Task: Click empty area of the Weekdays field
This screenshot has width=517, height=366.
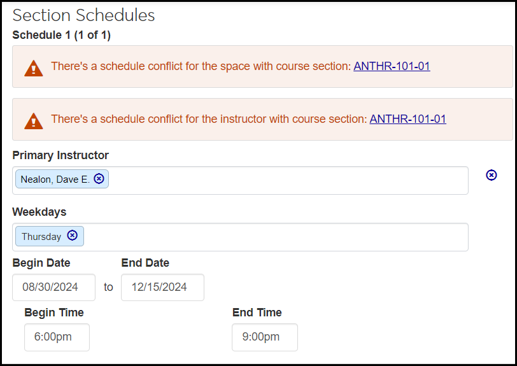Action: pyautogui.click(x=274, y=237)
